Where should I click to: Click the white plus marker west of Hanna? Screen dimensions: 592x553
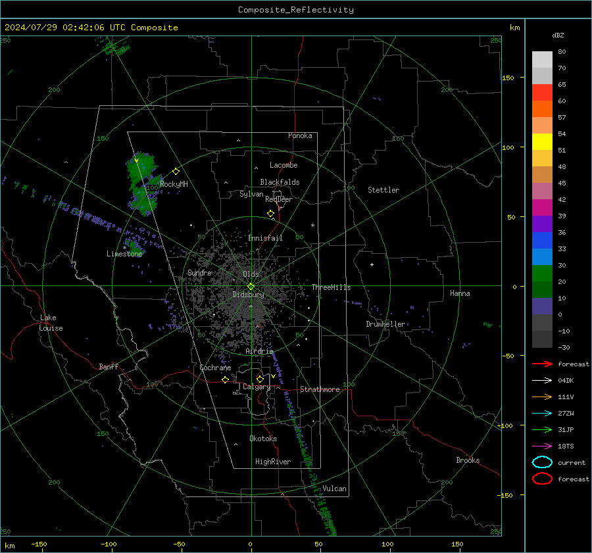point(372,264)
